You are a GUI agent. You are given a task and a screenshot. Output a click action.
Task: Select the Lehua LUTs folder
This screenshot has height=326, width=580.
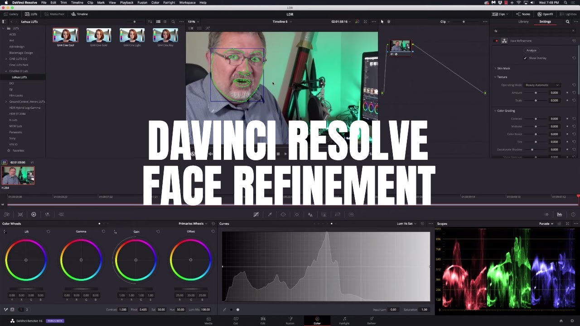click(19, 77)
